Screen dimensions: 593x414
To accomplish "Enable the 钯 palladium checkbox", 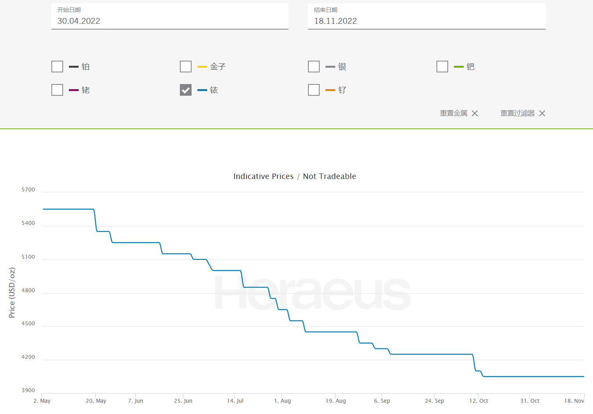I will tap(442, 67).
